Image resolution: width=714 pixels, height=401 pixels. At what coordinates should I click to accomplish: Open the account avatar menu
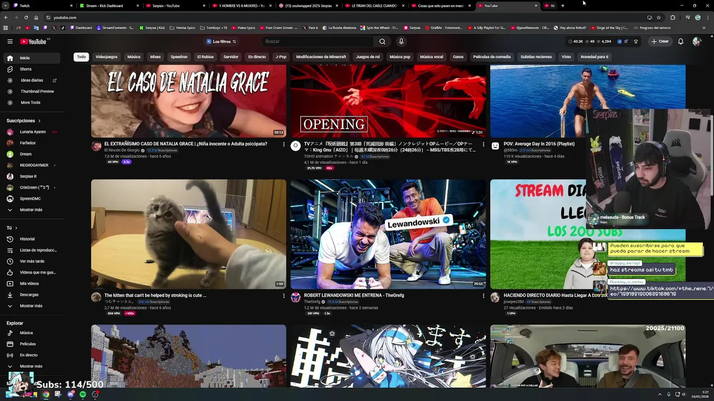(x=696, y=41)
